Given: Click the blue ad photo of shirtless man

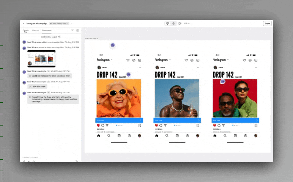Looking at the screenshot, I should click(x=177, y=98).
